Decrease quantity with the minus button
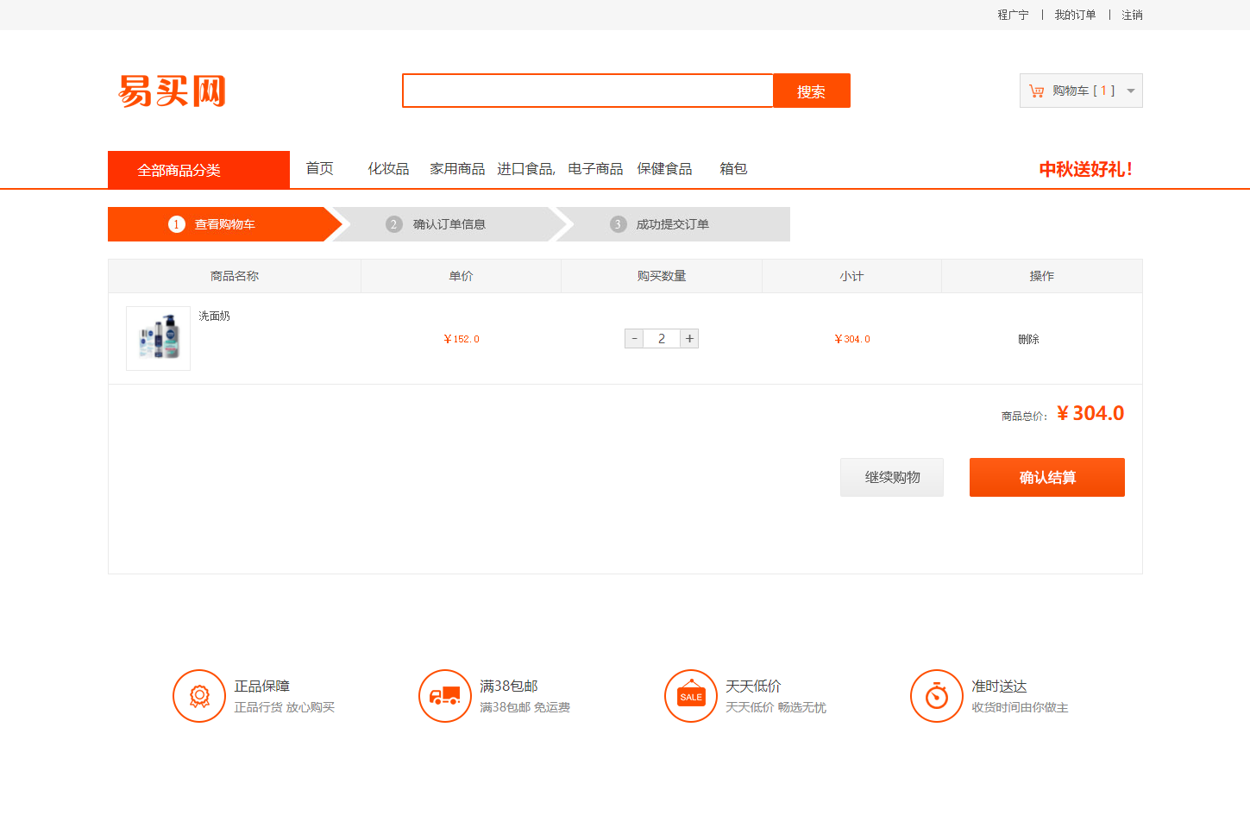 tap(633, 338)
